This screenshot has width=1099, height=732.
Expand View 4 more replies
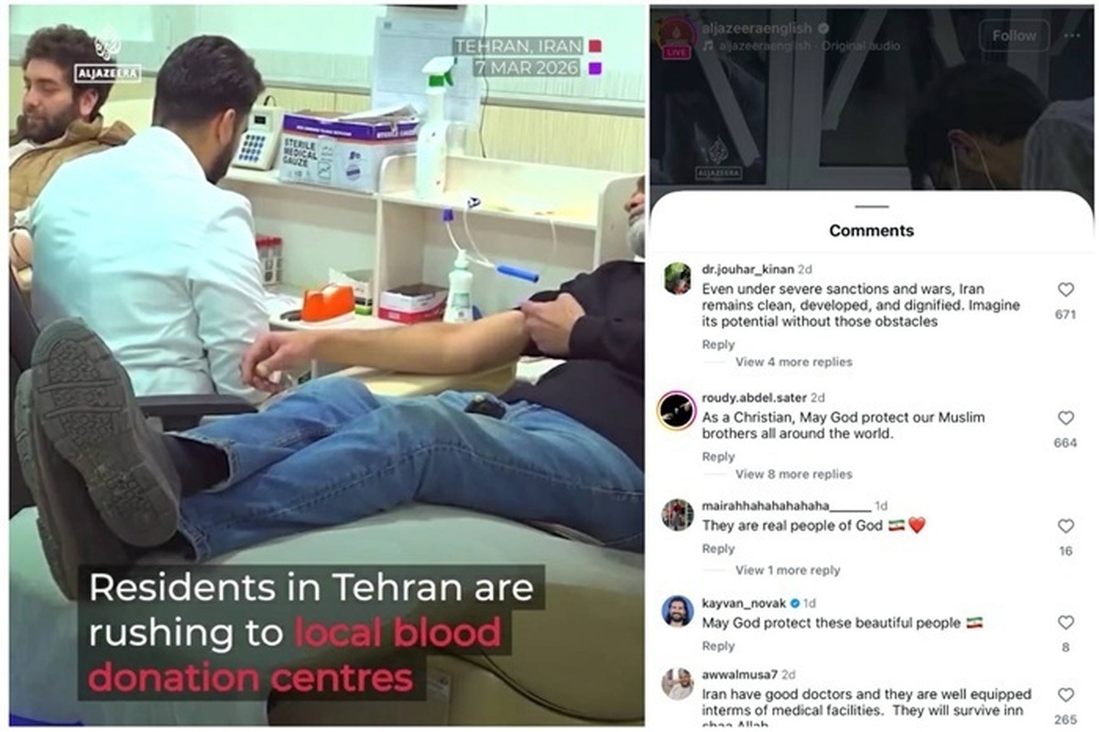793,362
